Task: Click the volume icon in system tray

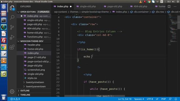Action: click(173, 2)
